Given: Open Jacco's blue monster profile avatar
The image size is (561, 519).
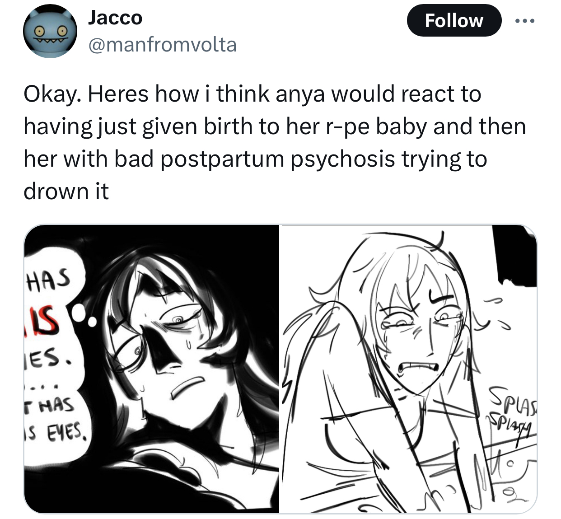Looking at the screenshot, I should click(x=50, y=31).
